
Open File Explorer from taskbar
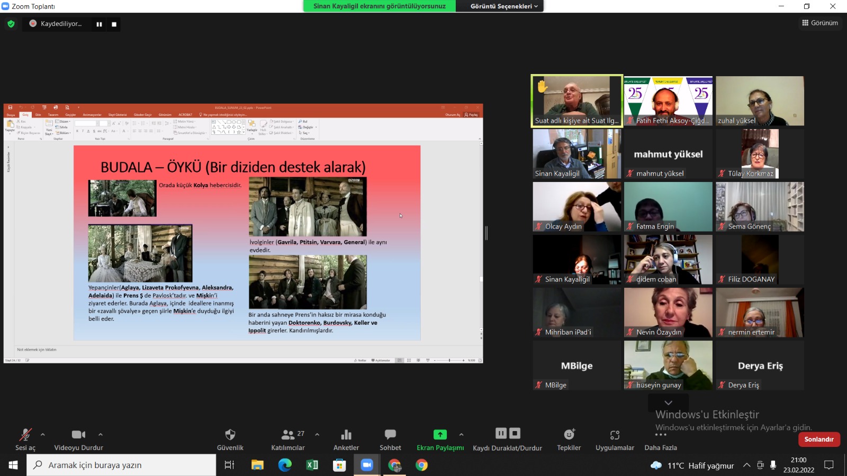(x=257, y=465)
